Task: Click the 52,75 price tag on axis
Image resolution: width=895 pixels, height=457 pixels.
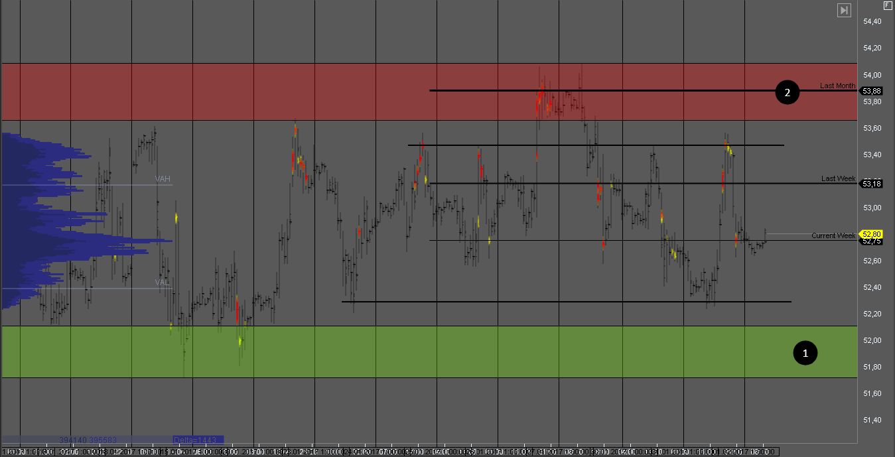Action: point(872,241)
